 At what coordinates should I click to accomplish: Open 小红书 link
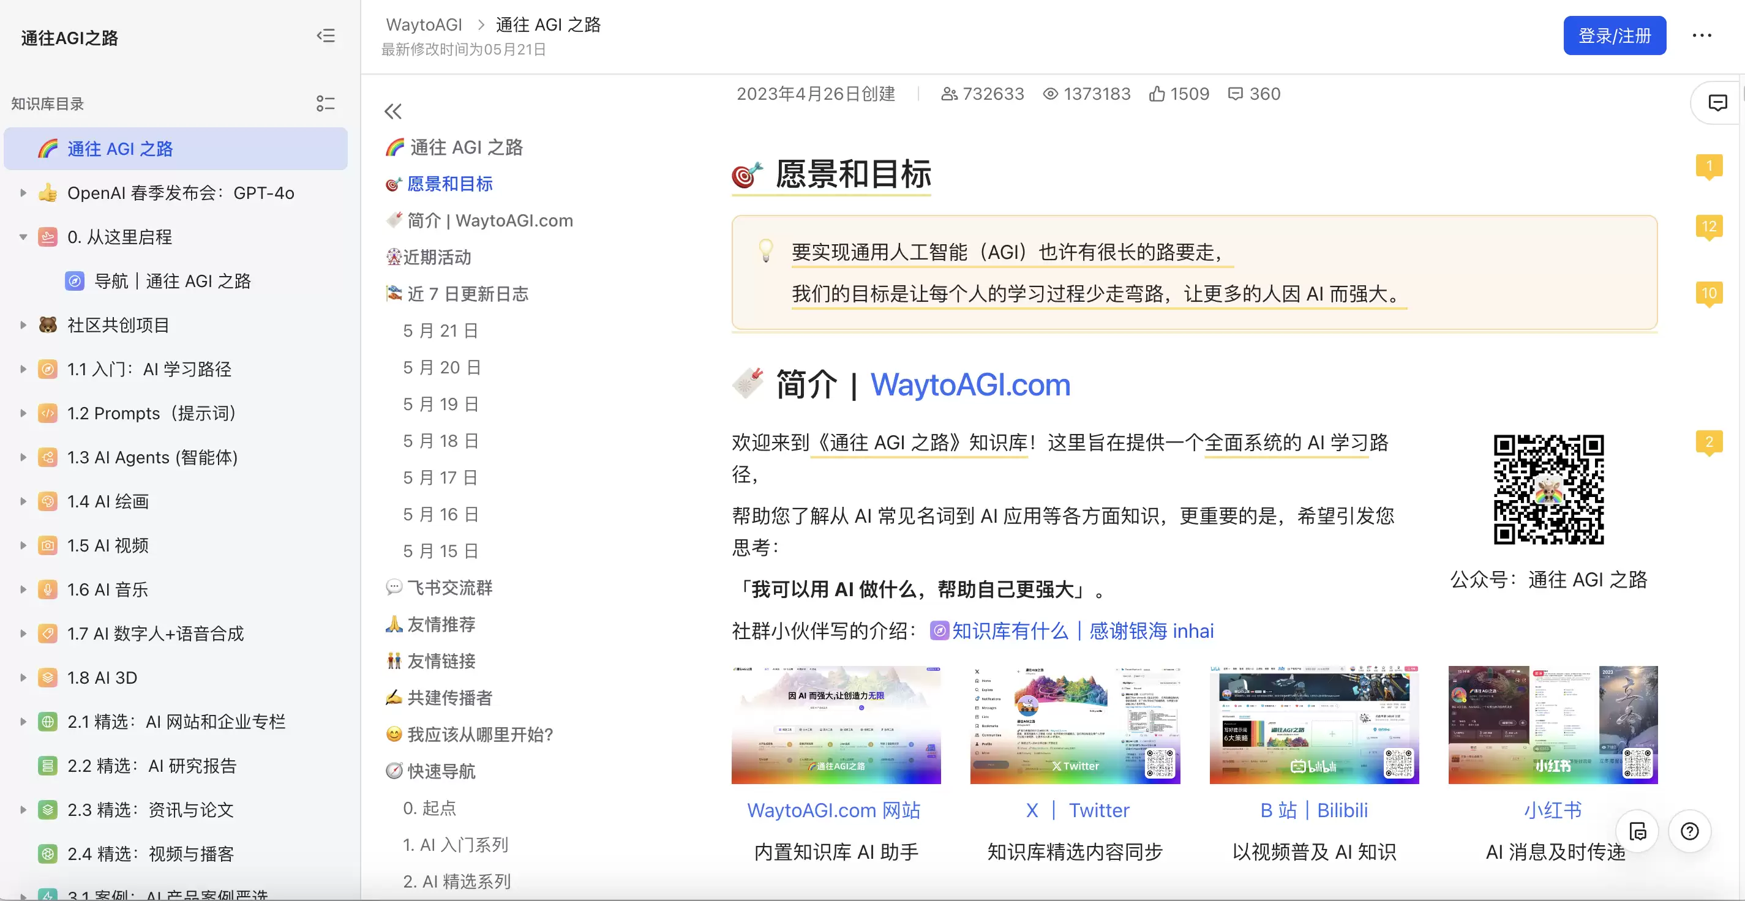point(1553,810)
